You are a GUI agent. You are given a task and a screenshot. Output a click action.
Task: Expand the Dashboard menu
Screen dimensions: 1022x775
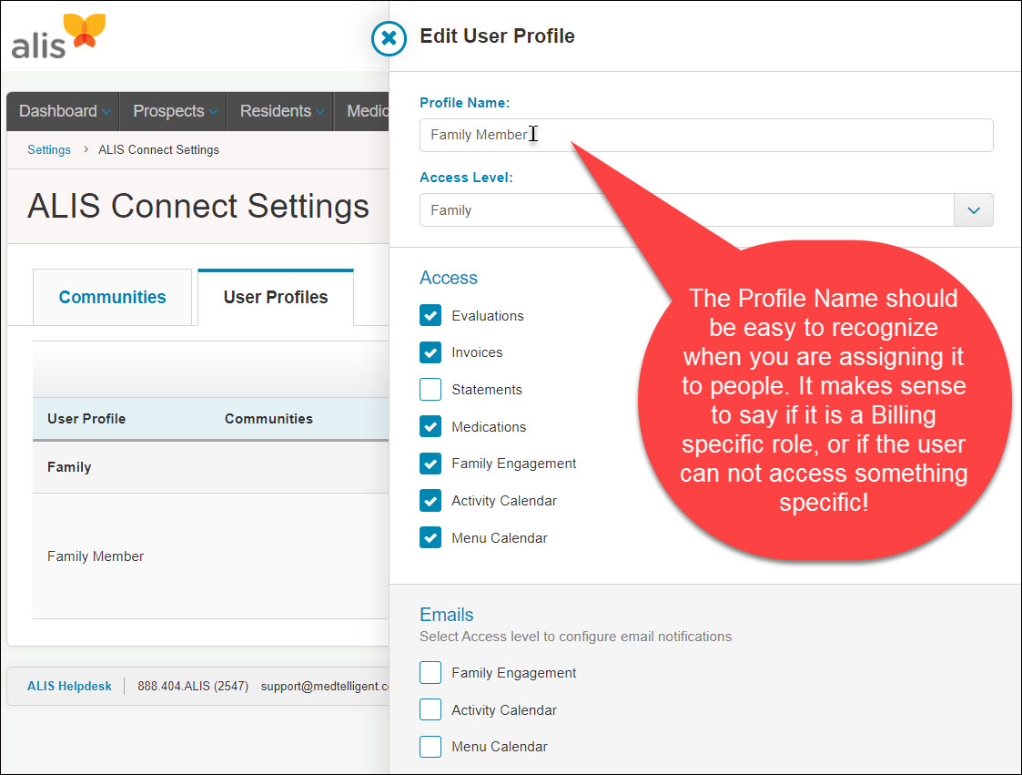[x=64, y=111]
